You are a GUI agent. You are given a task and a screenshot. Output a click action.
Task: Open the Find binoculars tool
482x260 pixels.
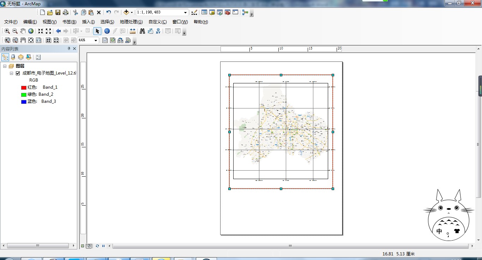pos(142,31)
